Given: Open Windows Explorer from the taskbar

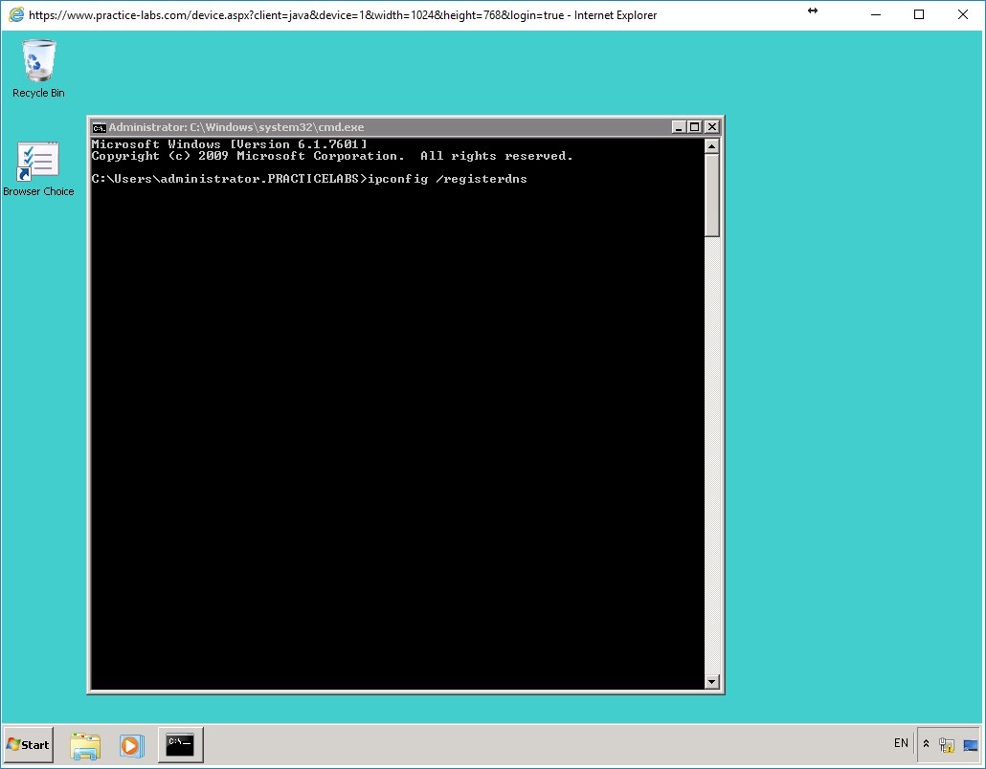Looking at the screenshot, I should point(85,744).
